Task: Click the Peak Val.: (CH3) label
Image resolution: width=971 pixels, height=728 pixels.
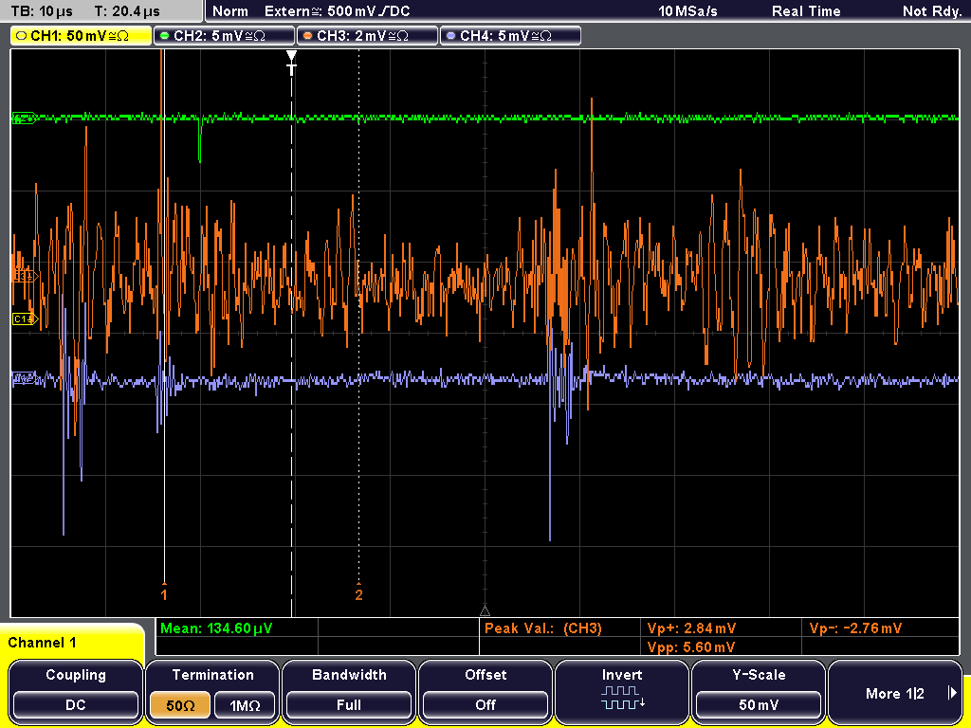Action: 543,628
